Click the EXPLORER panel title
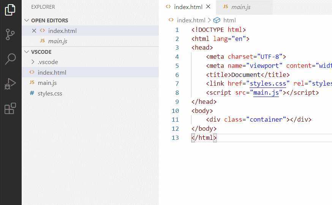 (43, 7)
